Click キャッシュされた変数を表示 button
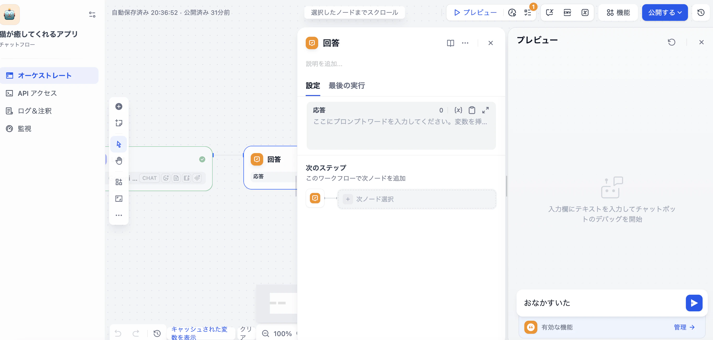 (x=201, y=333)
